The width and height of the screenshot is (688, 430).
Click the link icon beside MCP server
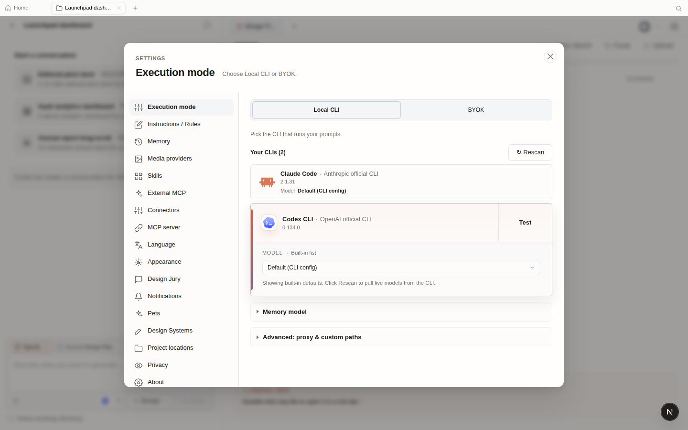(x=139, y=227)
